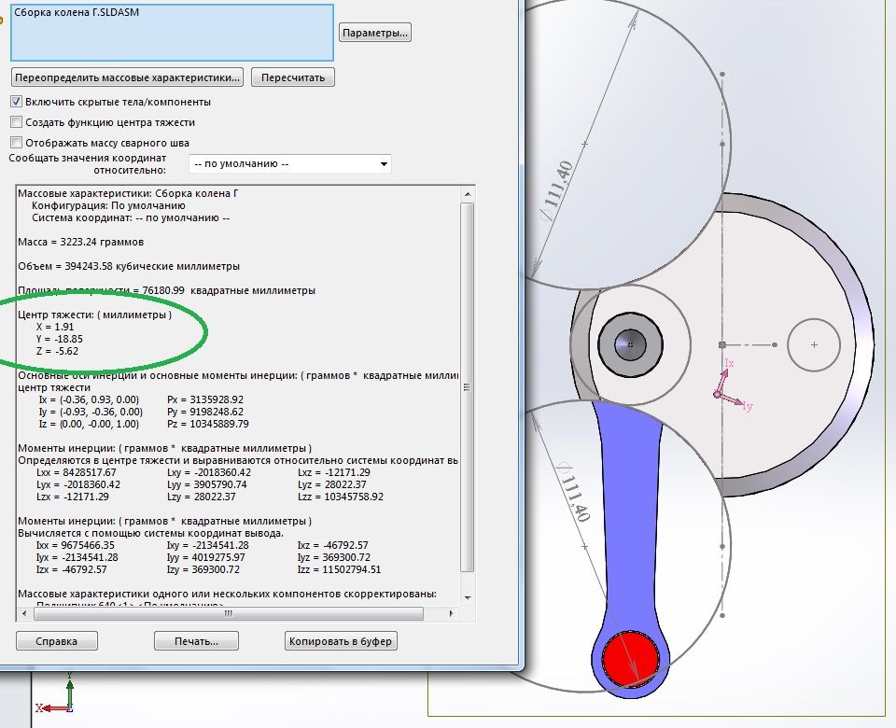
Task: Click Пересчитать to recalculate
Action: [x=293, y=77]
